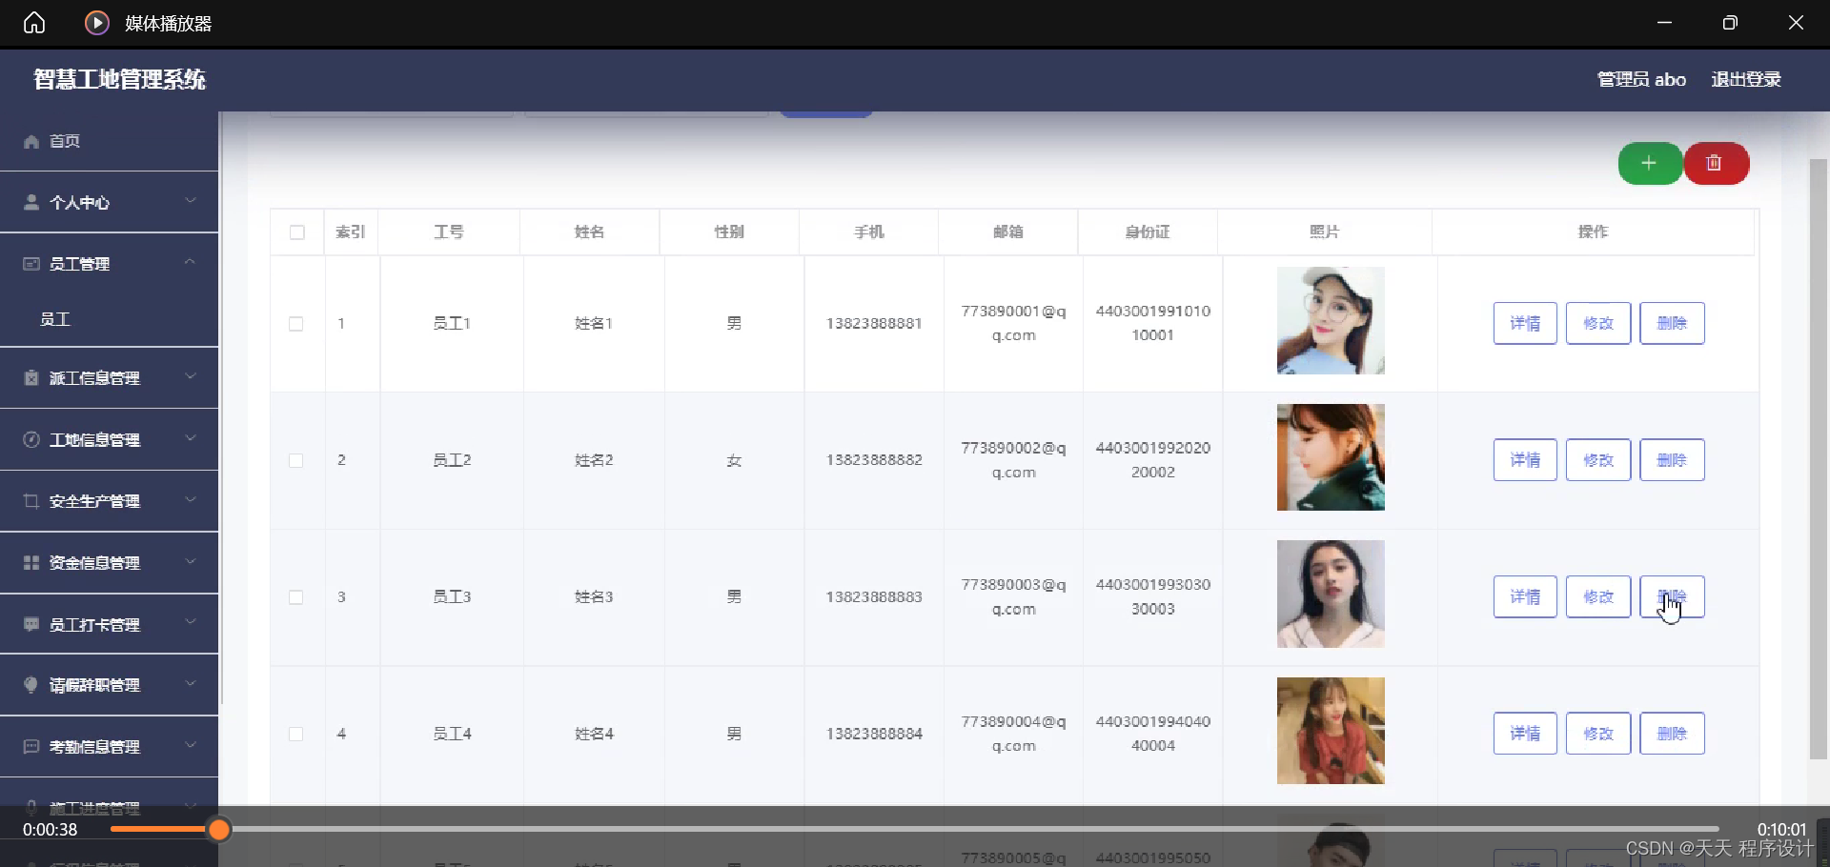Click the media player play logo icon
Viewport: 1830px width, 867px height.
[97, 23]
